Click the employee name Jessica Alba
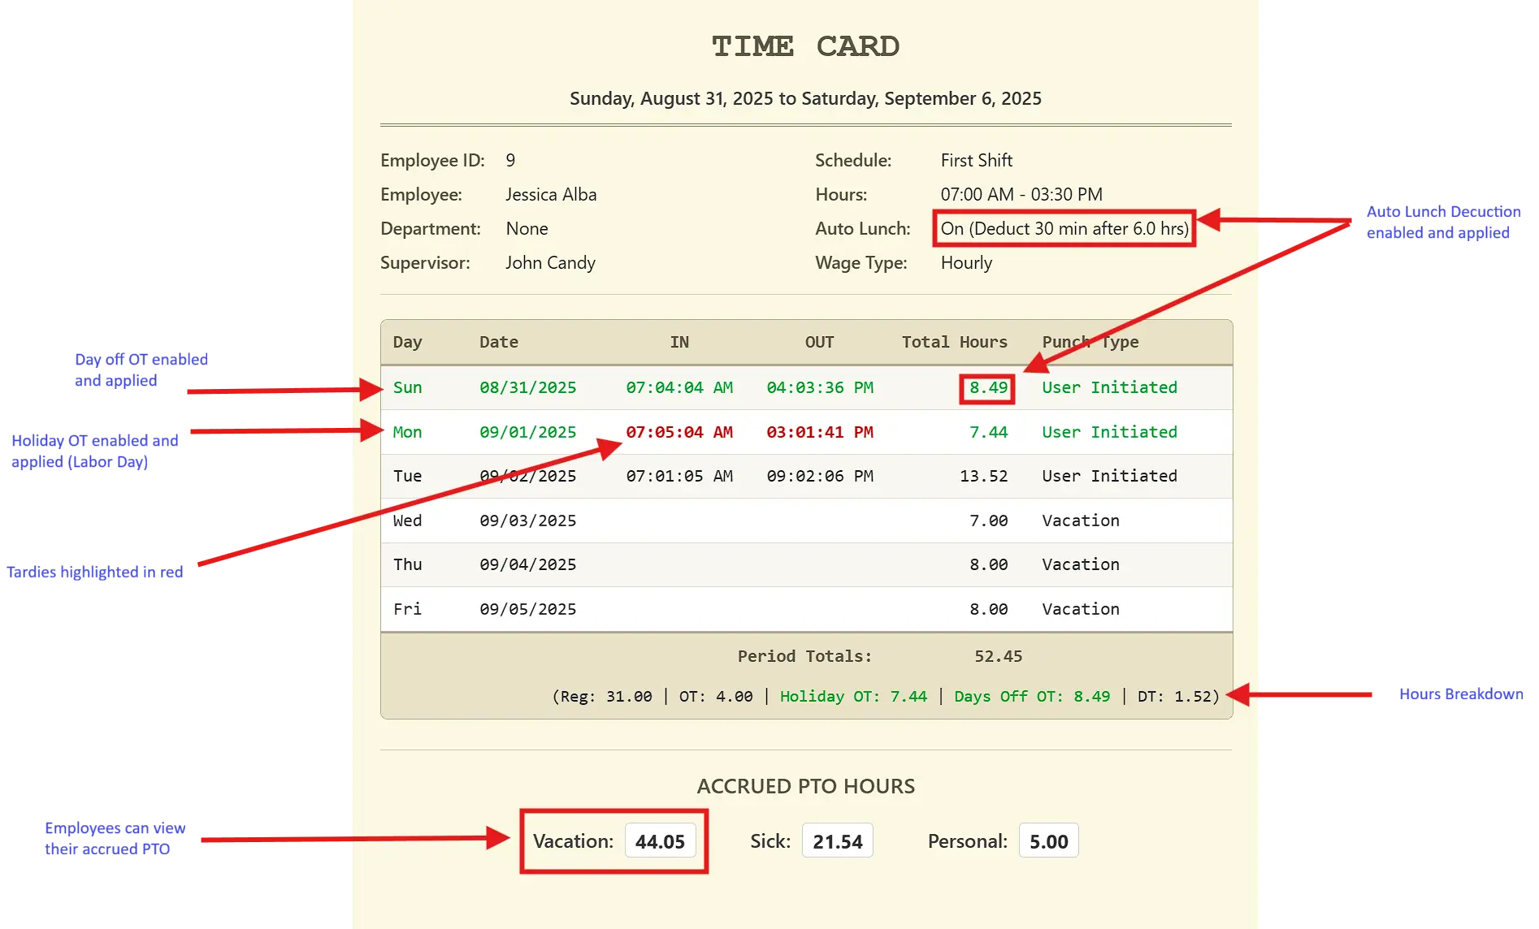This screenshot has height=929, width=1539. click(551, 194)
